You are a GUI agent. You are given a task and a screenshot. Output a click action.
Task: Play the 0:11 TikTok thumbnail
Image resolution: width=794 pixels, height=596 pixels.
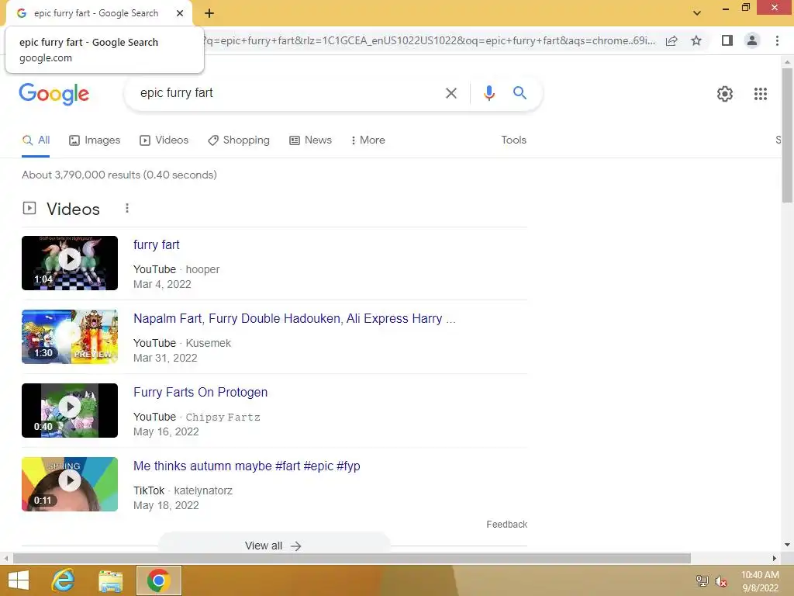coord(70,484)
